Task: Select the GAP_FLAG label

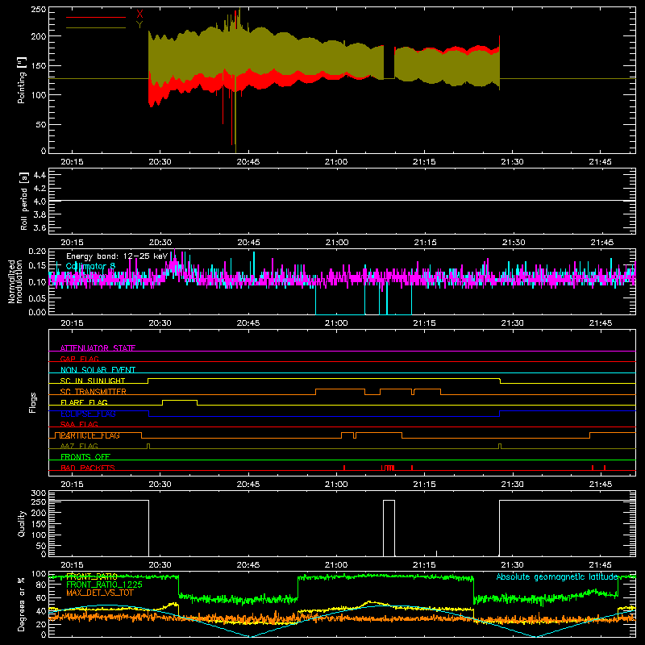Action: [x=79, y=359]
